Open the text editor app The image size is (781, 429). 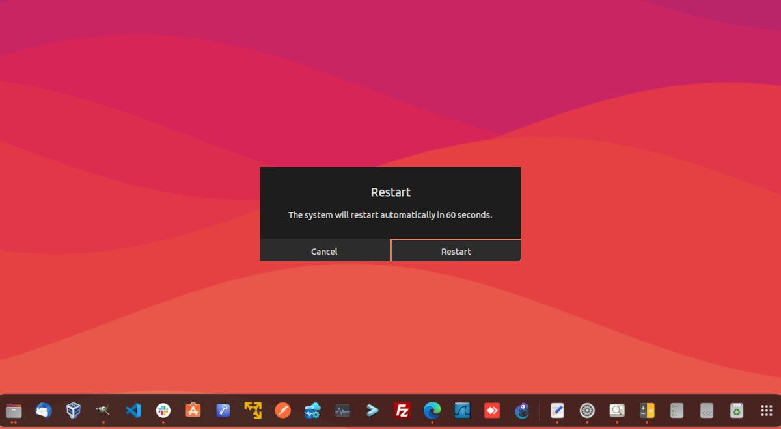(558, 411)
